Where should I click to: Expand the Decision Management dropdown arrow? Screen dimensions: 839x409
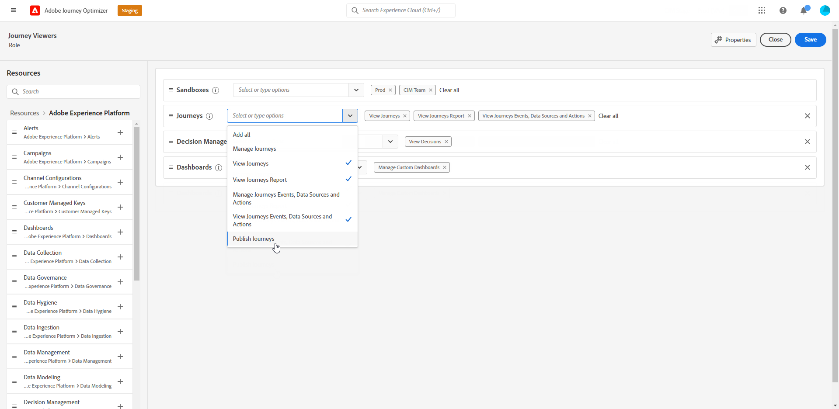[x=390, y=142]
